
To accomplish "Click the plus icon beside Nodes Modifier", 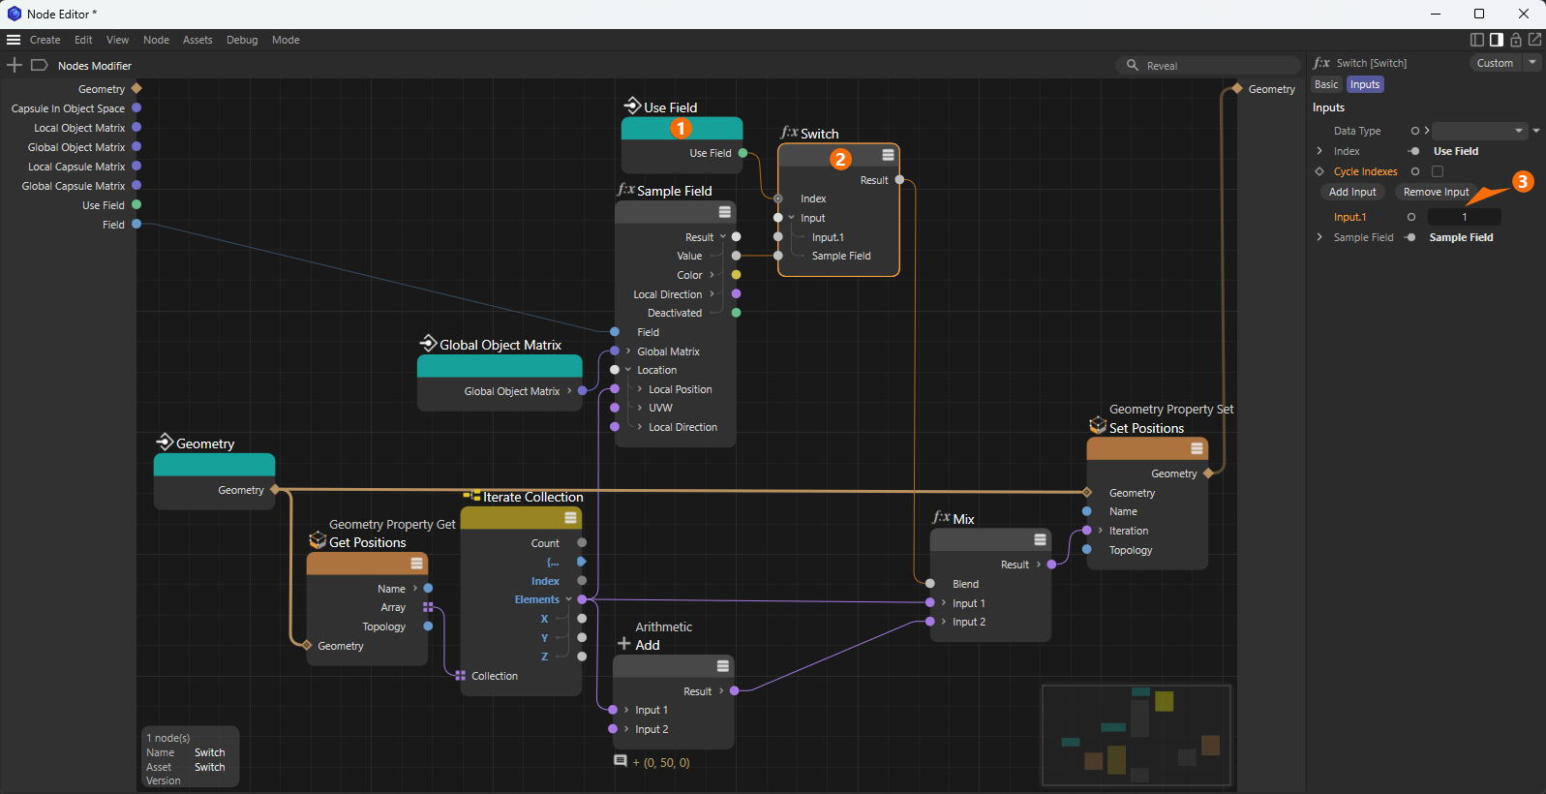I will click(x=15, y=65).
